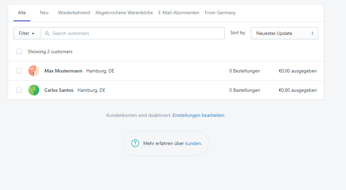
Task: Open the Filter dropdown
Action: tap(27, 34)
